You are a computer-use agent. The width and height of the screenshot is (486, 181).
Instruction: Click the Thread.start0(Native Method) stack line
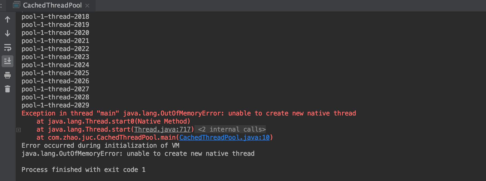click(x=113, y=121)
